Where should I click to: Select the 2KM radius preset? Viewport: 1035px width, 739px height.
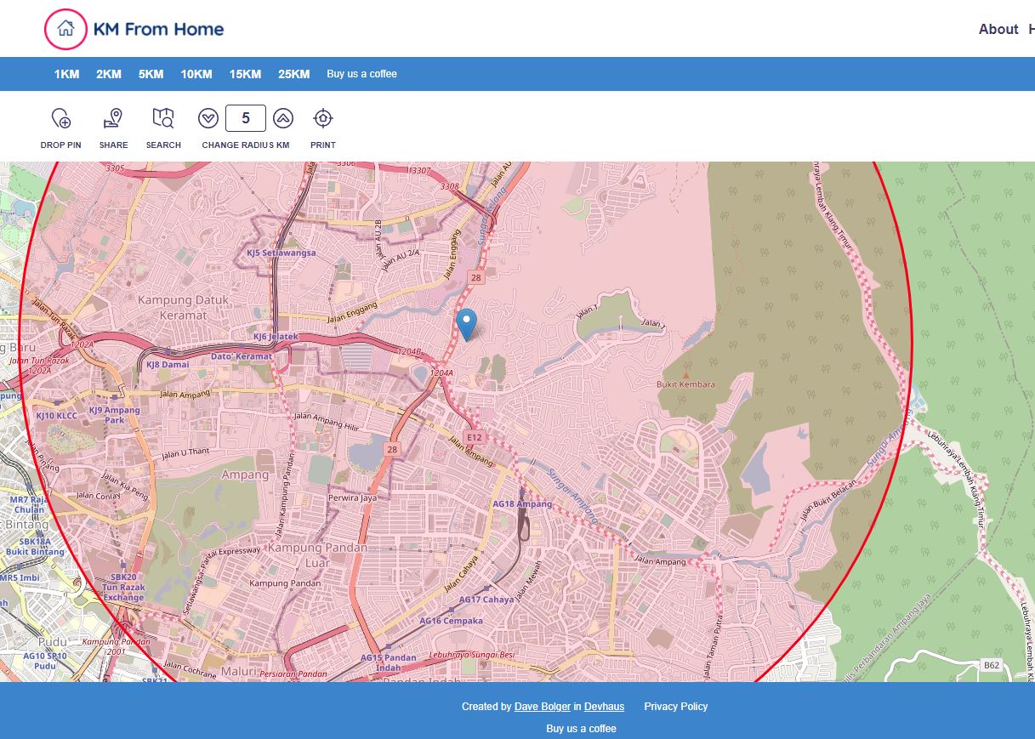coord(109,74)
